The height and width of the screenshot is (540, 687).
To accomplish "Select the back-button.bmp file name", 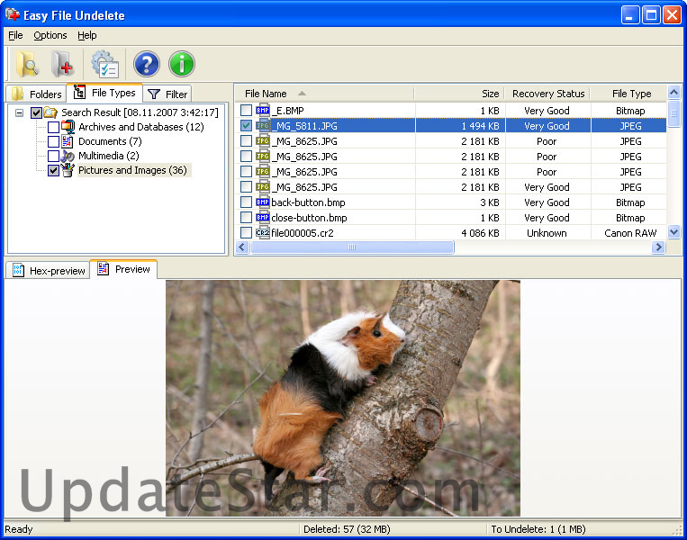I will click(x=308, y=202).
